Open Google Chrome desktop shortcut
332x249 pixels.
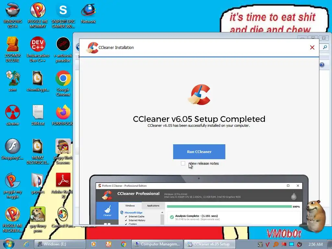tap(63, 83)
